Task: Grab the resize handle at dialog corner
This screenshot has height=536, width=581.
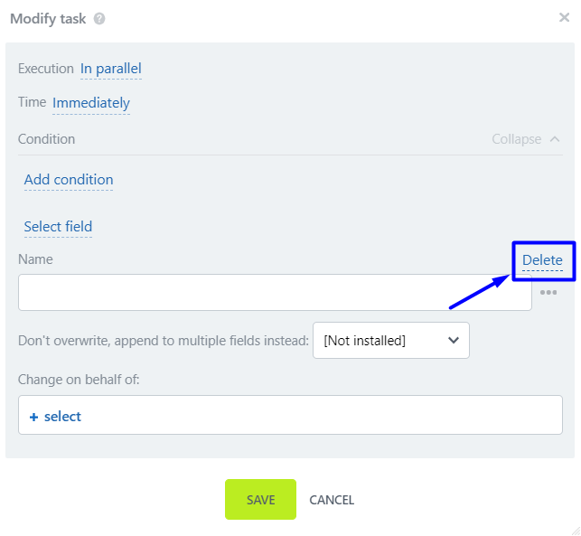Action: (x=575, y=530)
